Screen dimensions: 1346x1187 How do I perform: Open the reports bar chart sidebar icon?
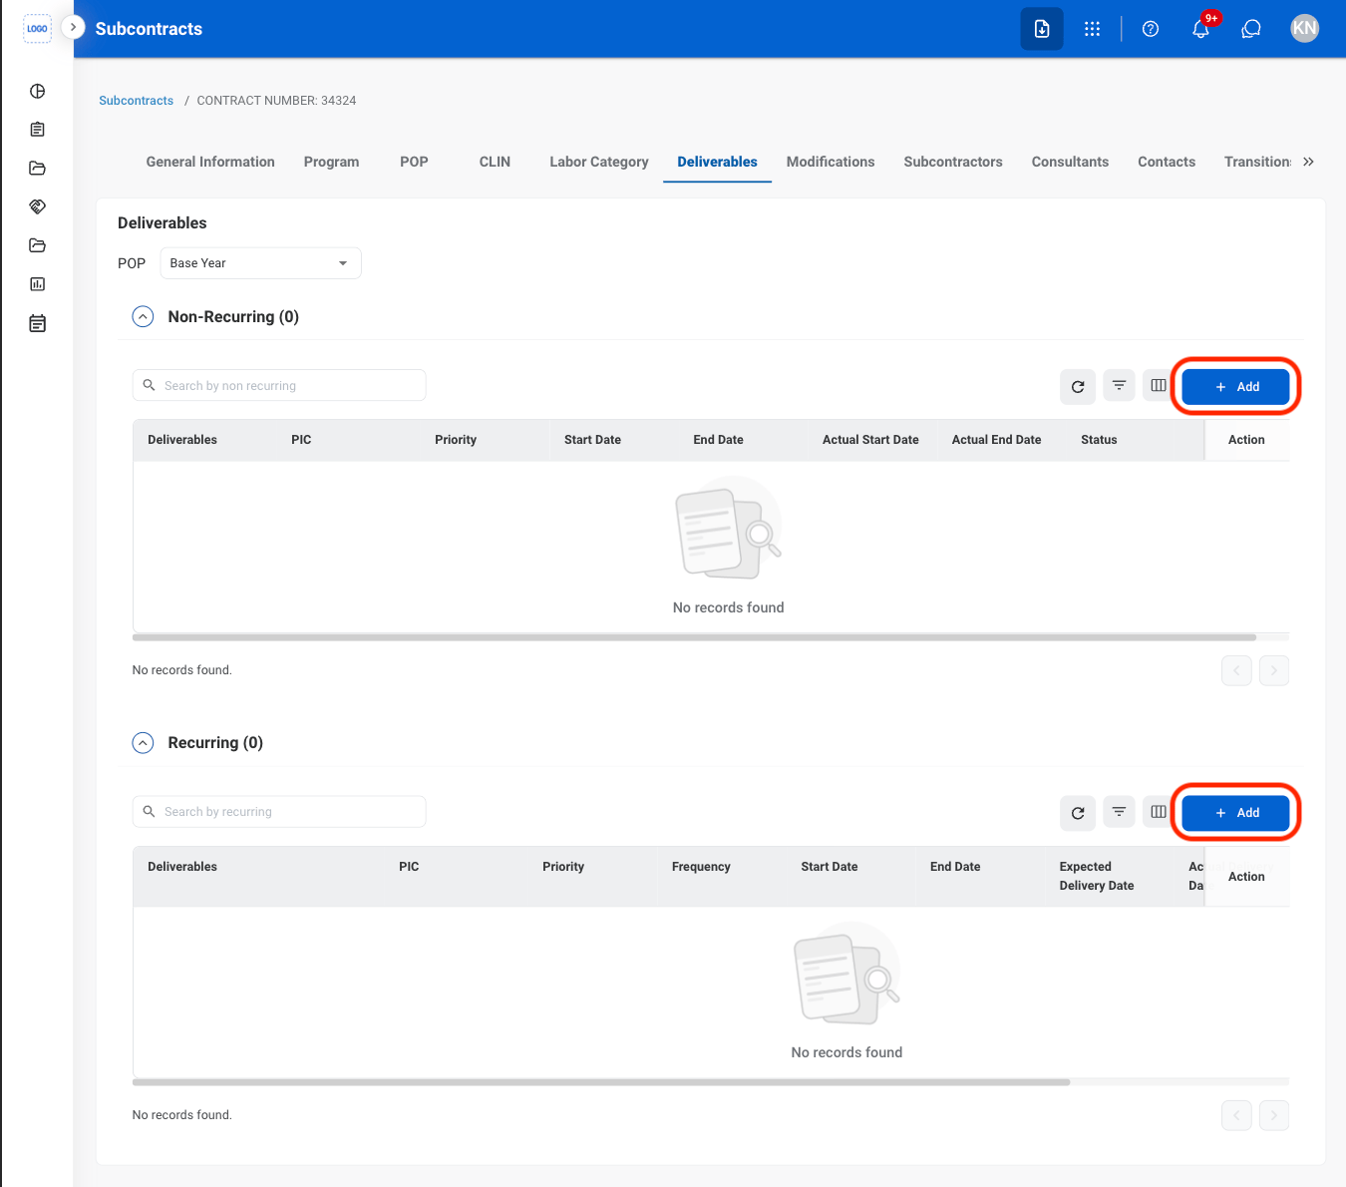click(x=37, y=284)
